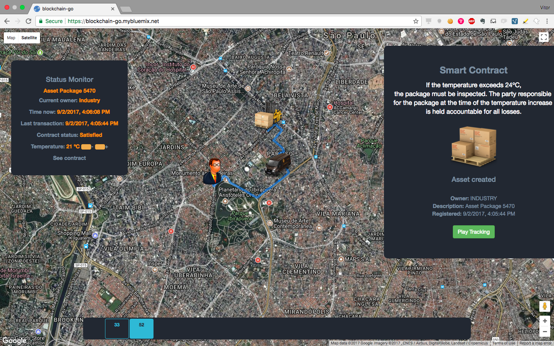This screenshot has width=554, height=346.
Task: Click the responsive devices extension icon
Action: pos(493,21)
